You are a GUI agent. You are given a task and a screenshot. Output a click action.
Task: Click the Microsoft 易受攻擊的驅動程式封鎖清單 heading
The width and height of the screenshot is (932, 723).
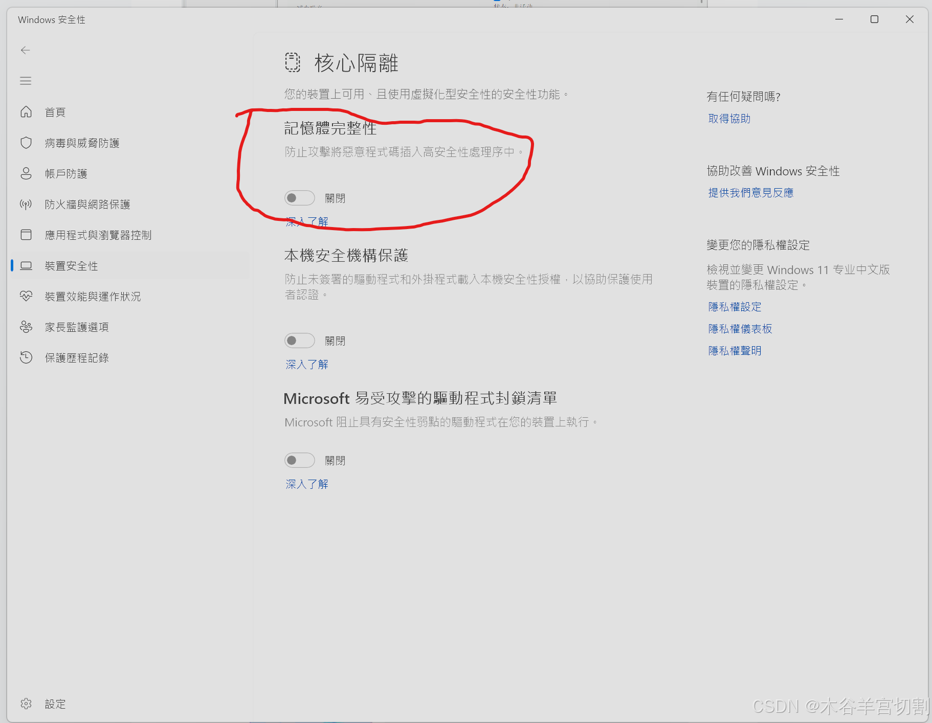(x=420, y=398)
